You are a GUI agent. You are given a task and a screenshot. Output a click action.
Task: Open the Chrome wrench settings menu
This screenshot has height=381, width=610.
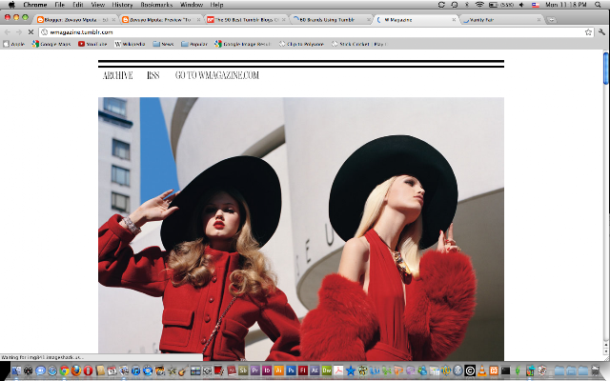(601, 32)
